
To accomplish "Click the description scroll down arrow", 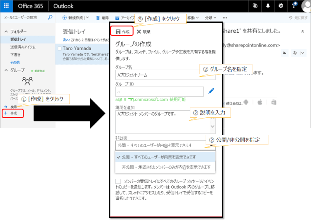I will (212, 126).
